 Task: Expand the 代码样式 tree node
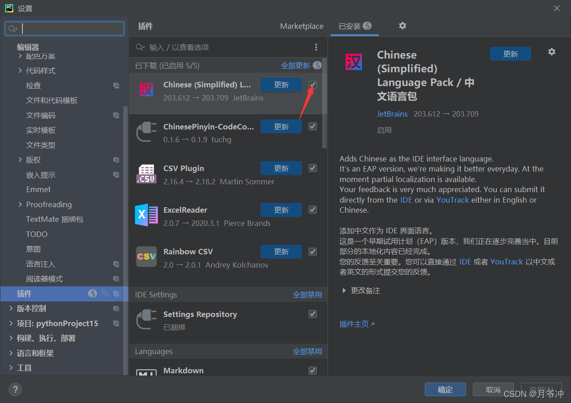pos(20,70)
